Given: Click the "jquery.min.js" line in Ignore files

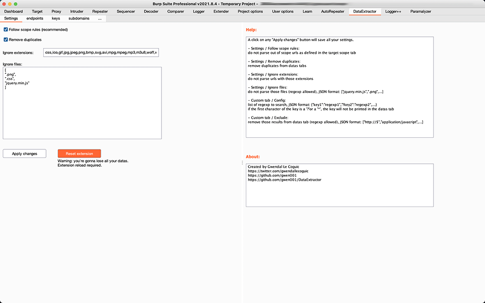Looking at the screenshot, I should [x=17, y=83].
